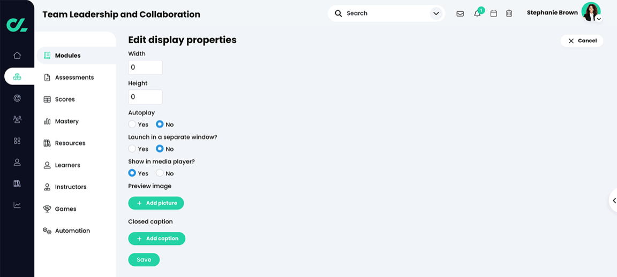Choose No for Show in media player
The image size is (617, 277).
160,173
